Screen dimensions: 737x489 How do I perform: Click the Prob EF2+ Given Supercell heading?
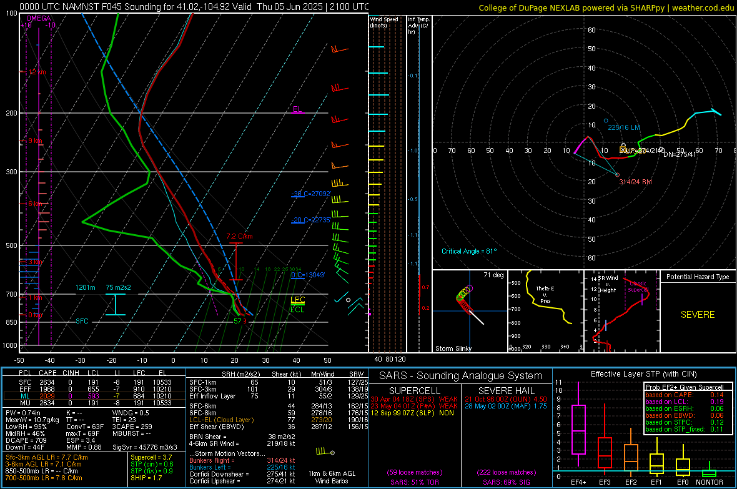click(685, 387)
